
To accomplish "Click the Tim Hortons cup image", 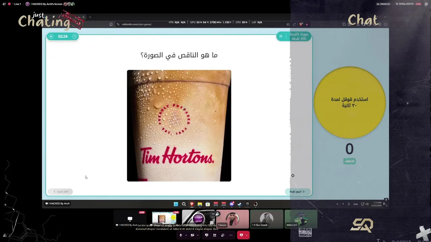I will pyautogui.click(x=179, y=126).
